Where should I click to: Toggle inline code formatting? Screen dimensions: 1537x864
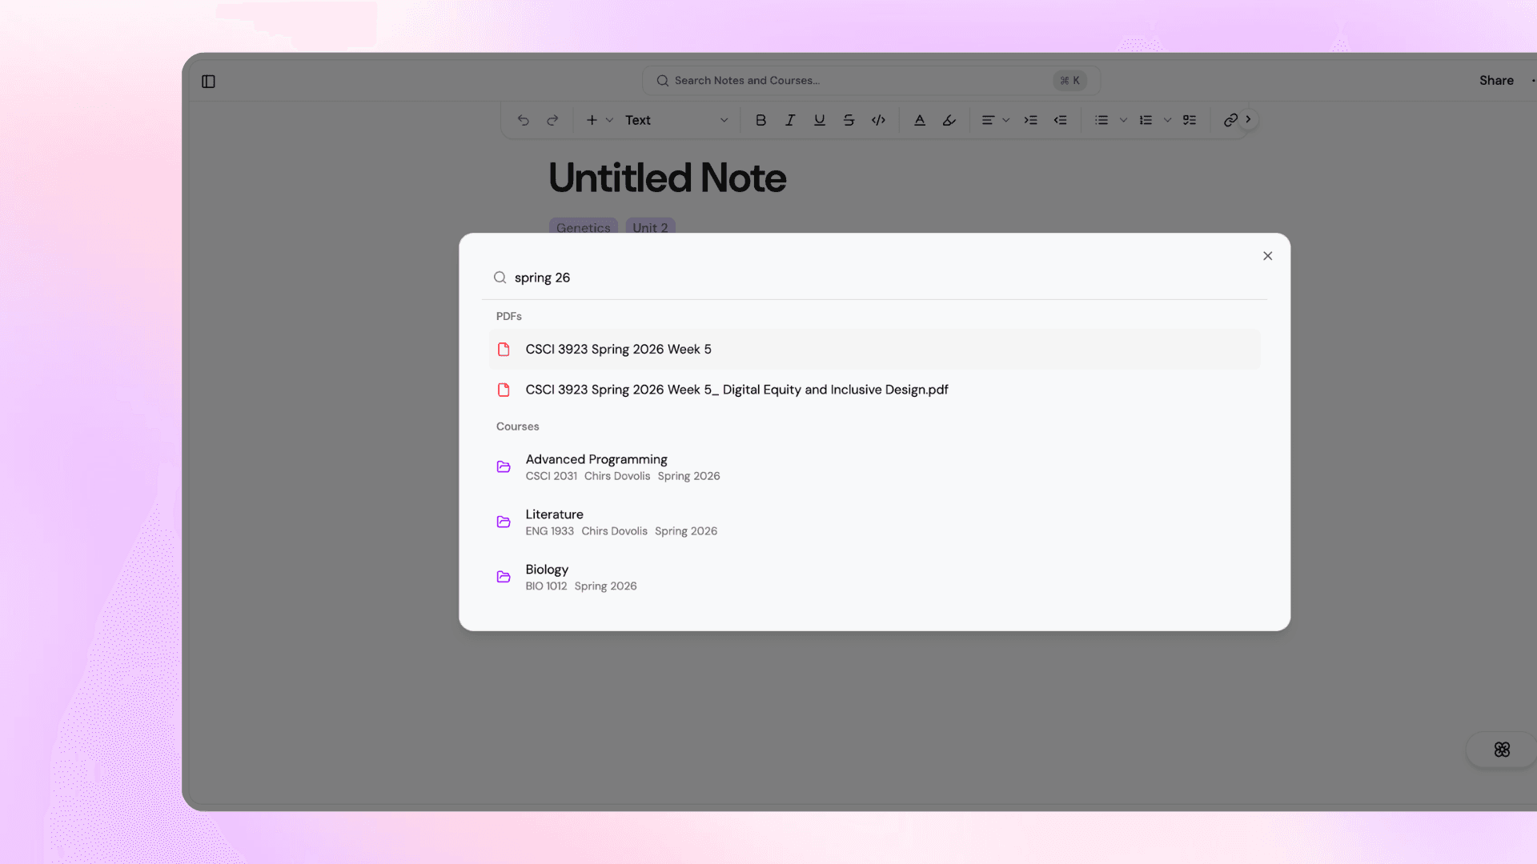(x=878, y=120)
